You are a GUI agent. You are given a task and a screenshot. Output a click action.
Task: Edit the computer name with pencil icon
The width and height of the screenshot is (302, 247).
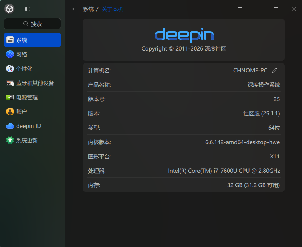point(275,70)
